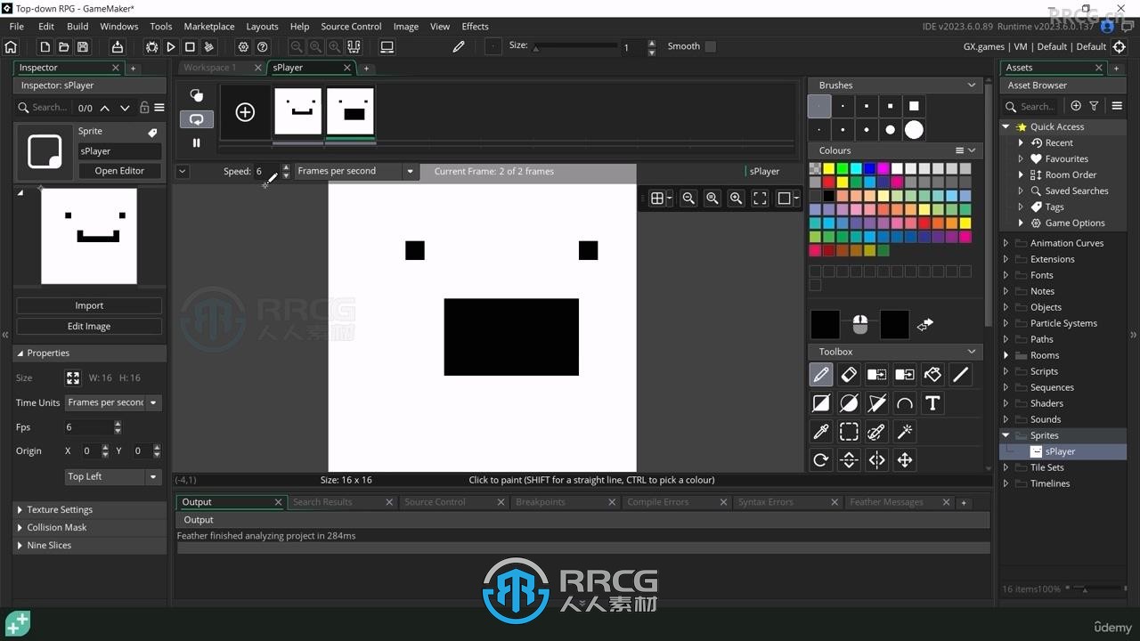
Task: Stop the game with the stop icon
Action: point(190,46)
